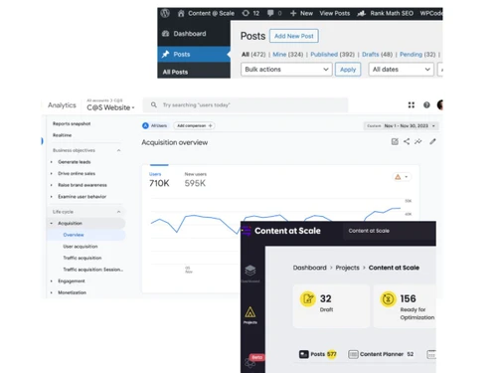Click the Analytics search field

coord(246,105)
